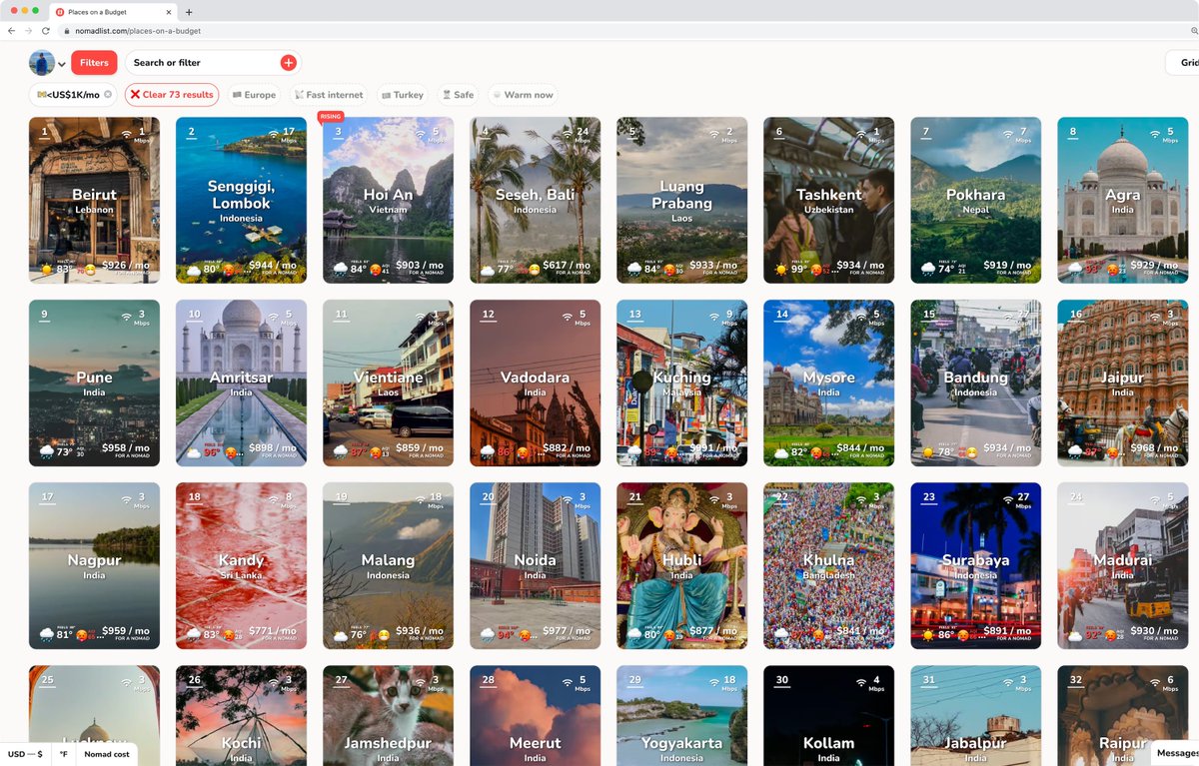The height and width of the screenshot is (766, 1199).
Task: Open the Nomad cost selector
Action: 107,754
